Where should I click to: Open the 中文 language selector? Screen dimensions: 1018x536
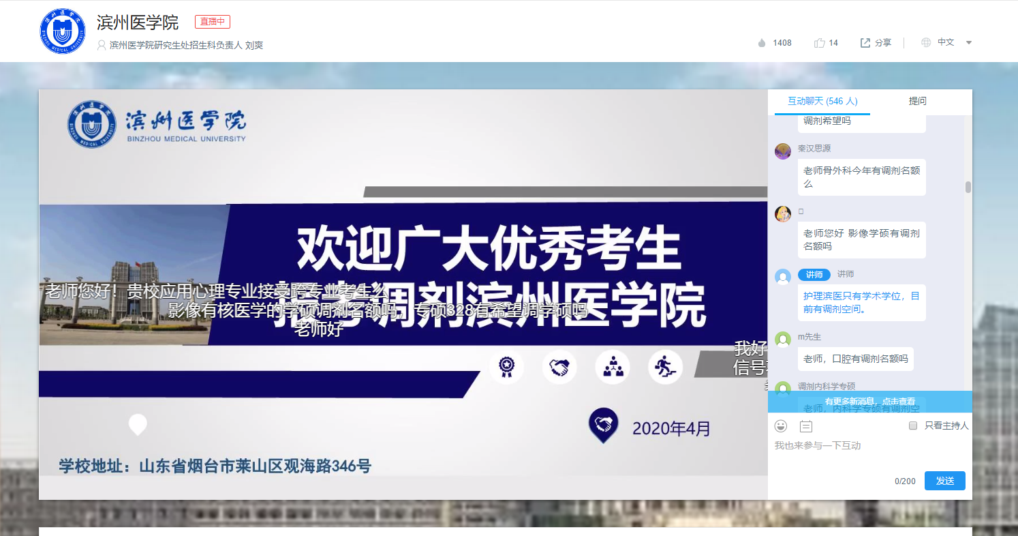946,42
